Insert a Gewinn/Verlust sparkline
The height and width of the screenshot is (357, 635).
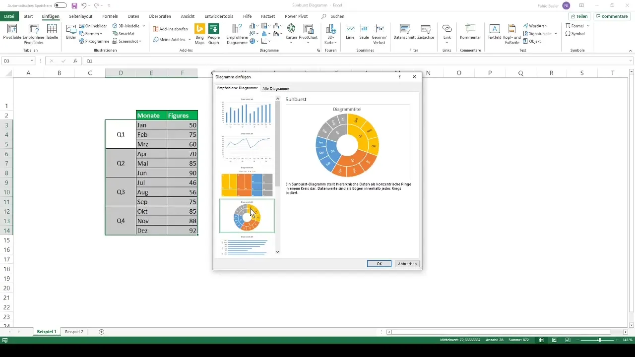(x=380, y=34)
